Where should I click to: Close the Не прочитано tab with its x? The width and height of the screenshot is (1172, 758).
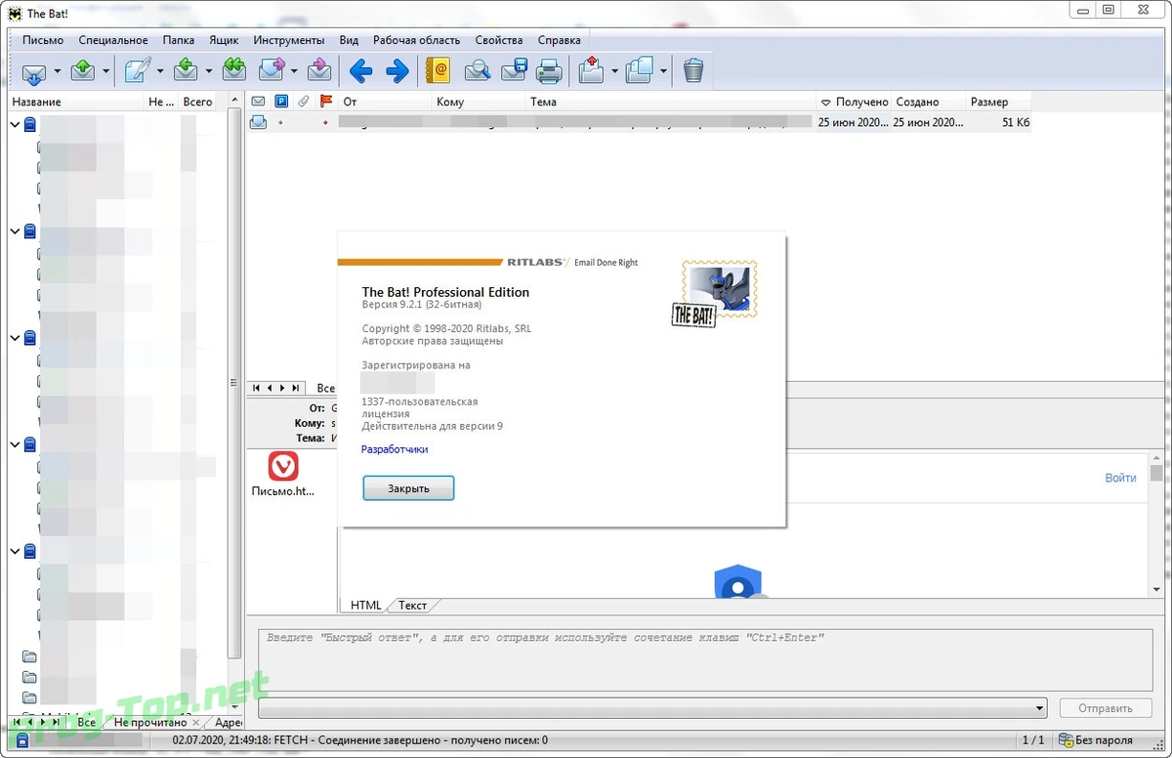[195, 723]
